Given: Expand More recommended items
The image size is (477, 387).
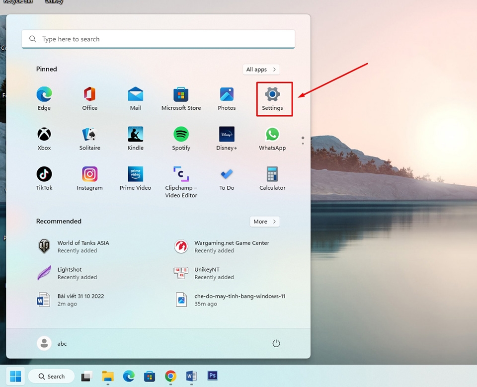Looking at the screenshot, I should click(264, 221).
